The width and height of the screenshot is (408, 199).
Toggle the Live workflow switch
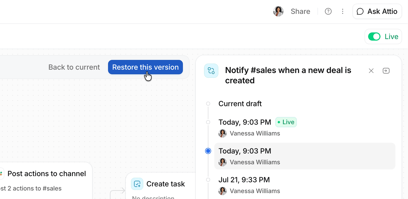click(374, 37)
